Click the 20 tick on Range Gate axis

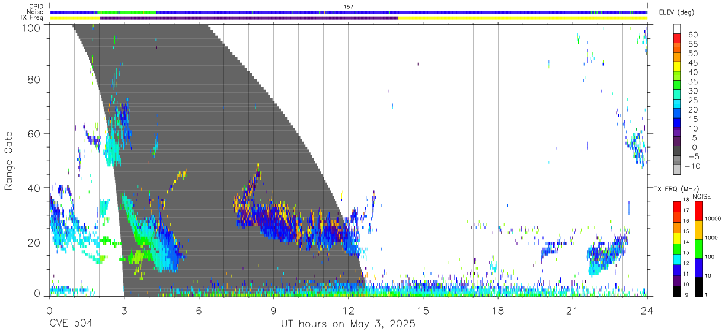[34, 242]
